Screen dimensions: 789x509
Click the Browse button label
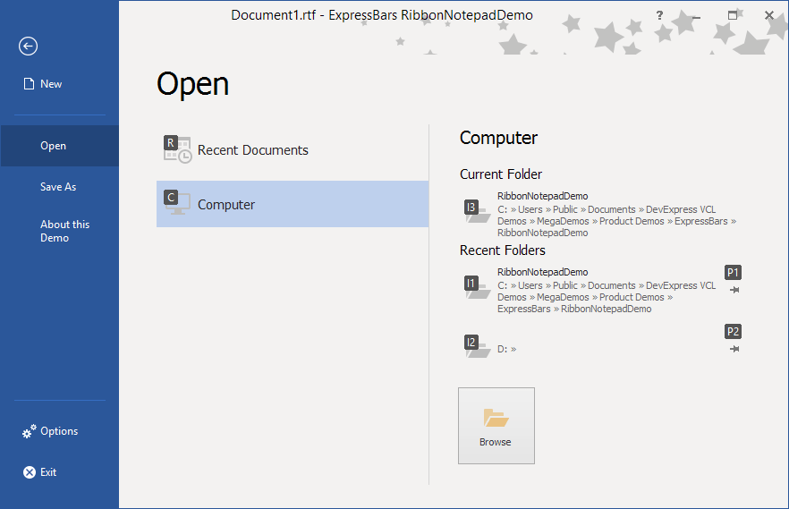[496, 442]
